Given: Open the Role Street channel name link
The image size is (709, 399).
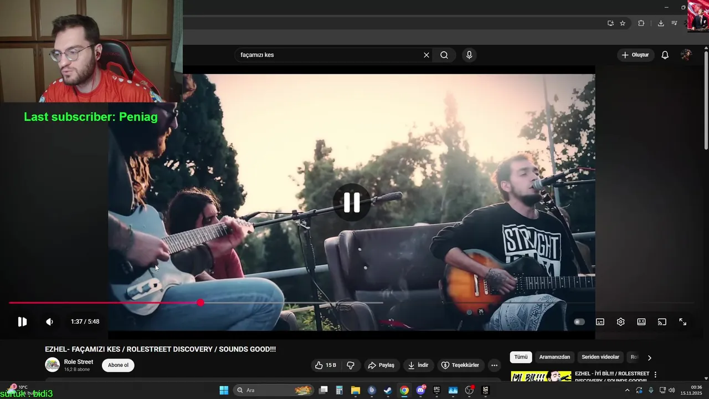Looking at the screenshot, I should [x=79, y=362].
